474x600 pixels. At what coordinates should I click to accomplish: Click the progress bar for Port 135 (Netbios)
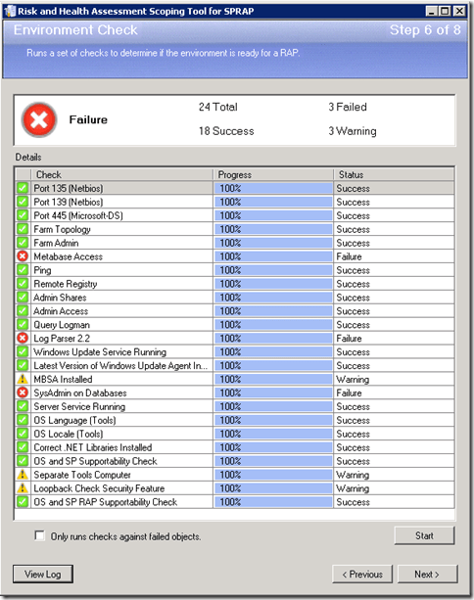[x=273, y=188]
